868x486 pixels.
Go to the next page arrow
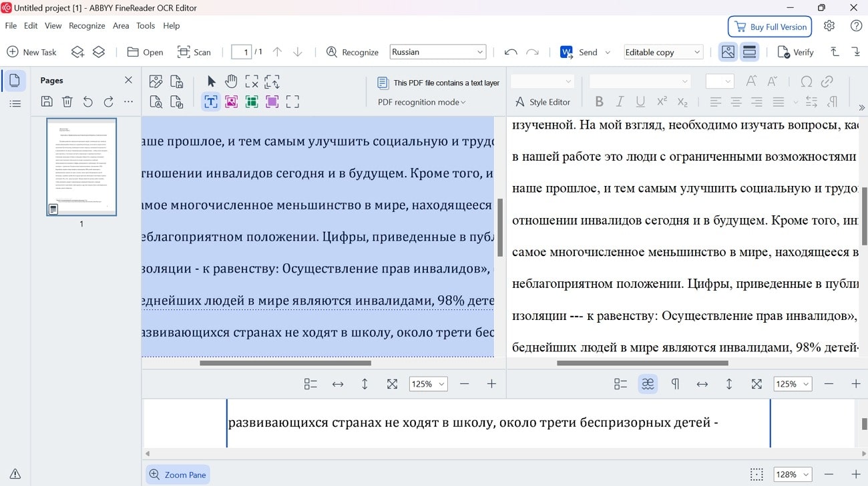point(298,52)
